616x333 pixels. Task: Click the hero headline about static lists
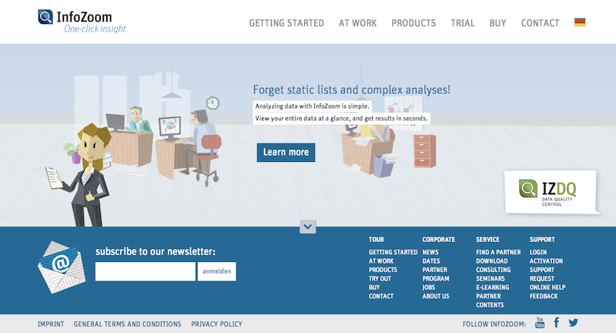point(352,90)
